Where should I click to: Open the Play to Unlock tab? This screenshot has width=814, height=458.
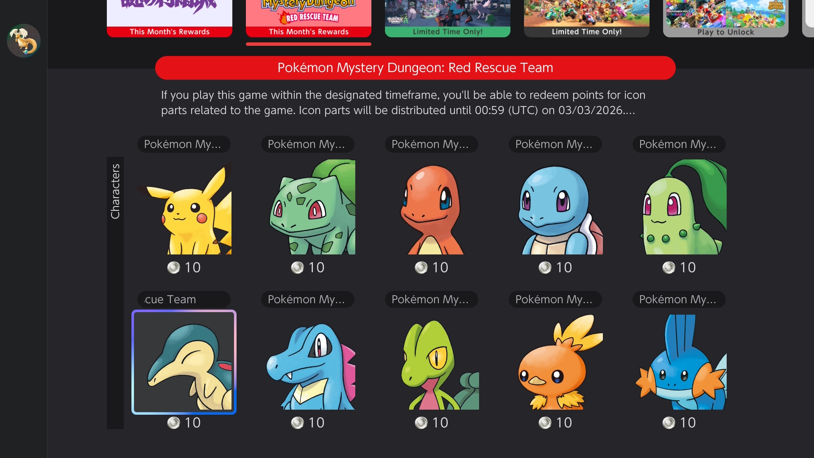click(726, 19)
